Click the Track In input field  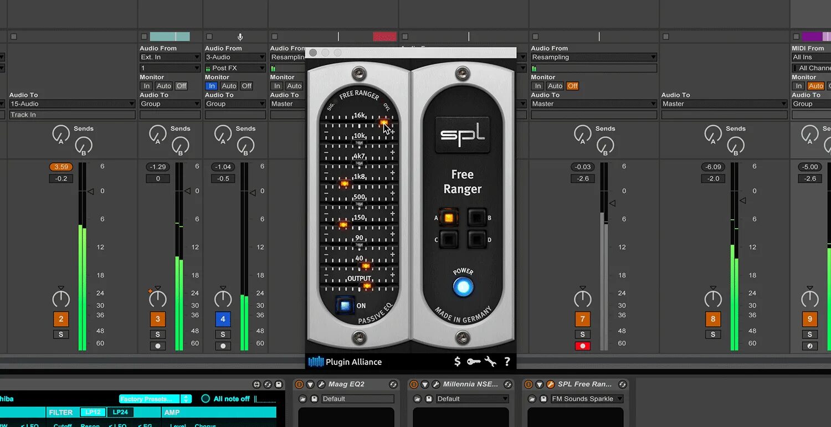tap(72, 115)
